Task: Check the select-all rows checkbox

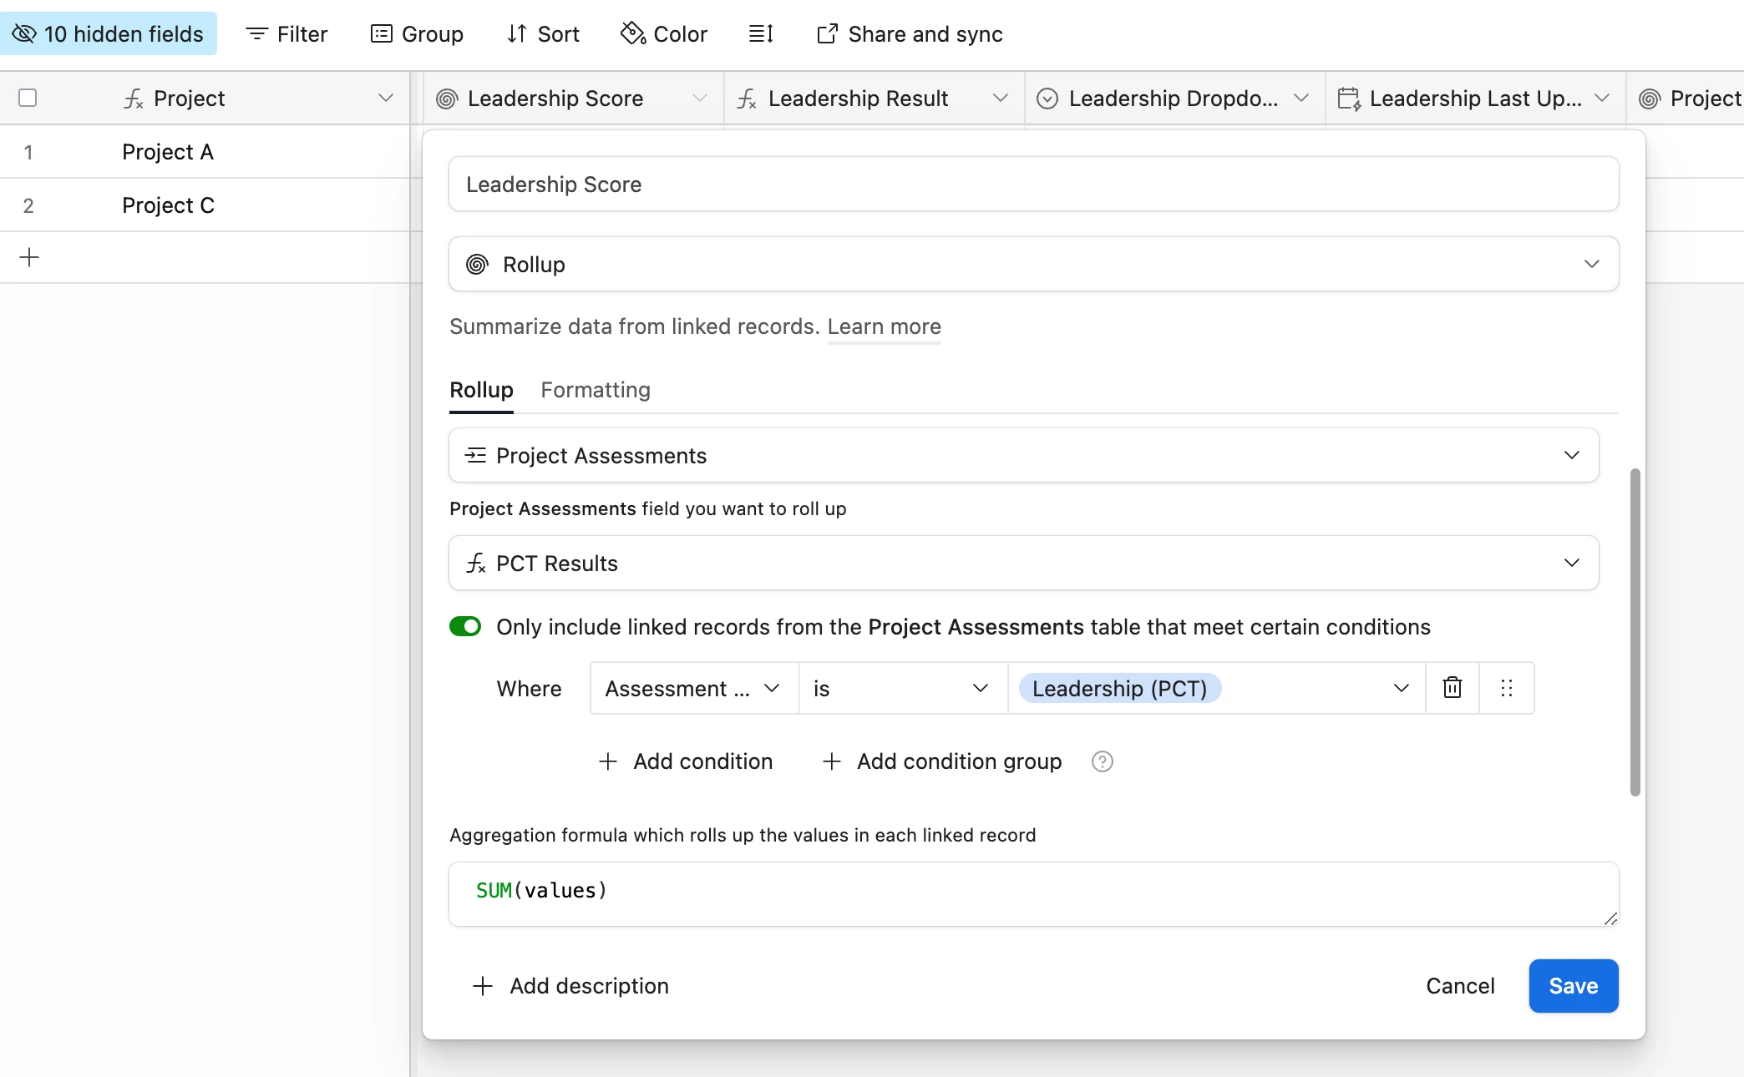Action: coord(28,99)
